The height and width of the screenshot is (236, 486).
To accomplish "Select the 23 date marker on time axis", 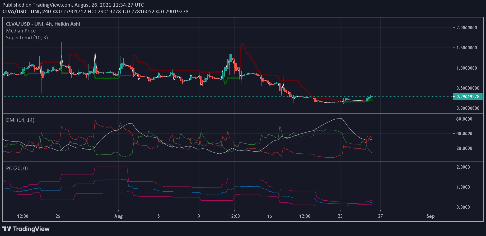I will pyautogui.click(x=340, y=216).
